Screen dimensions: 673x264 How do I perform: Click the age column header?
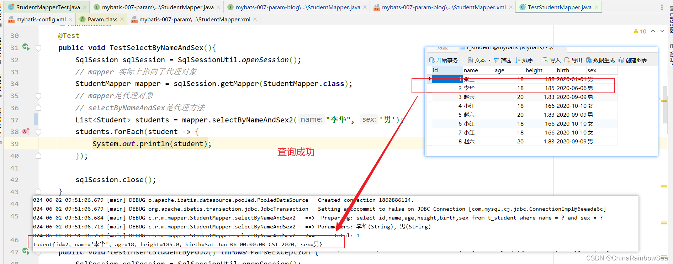509,70
